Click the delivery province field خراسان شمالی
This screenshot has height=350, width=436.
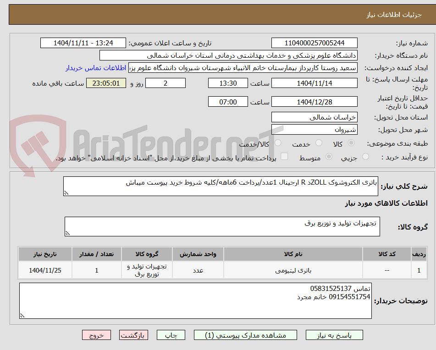coord(314,117)
